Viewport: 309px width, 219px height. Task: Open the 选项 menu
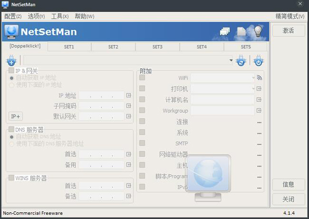[x=36, y=16]
